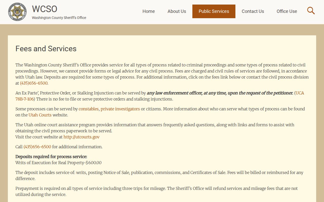Call the civil process division phone link
The image size is (324, 202).
pyautogui.click(x=34, y=83)
